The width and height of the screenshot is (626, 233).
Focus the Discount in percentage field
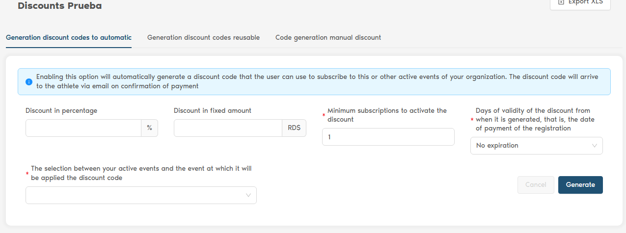pyautogui.click(x=83, y=128)
